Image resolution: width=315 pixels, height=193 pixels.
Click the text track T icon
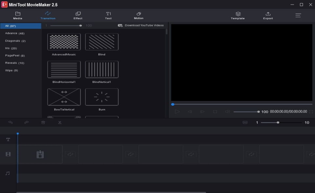(8, 140)
